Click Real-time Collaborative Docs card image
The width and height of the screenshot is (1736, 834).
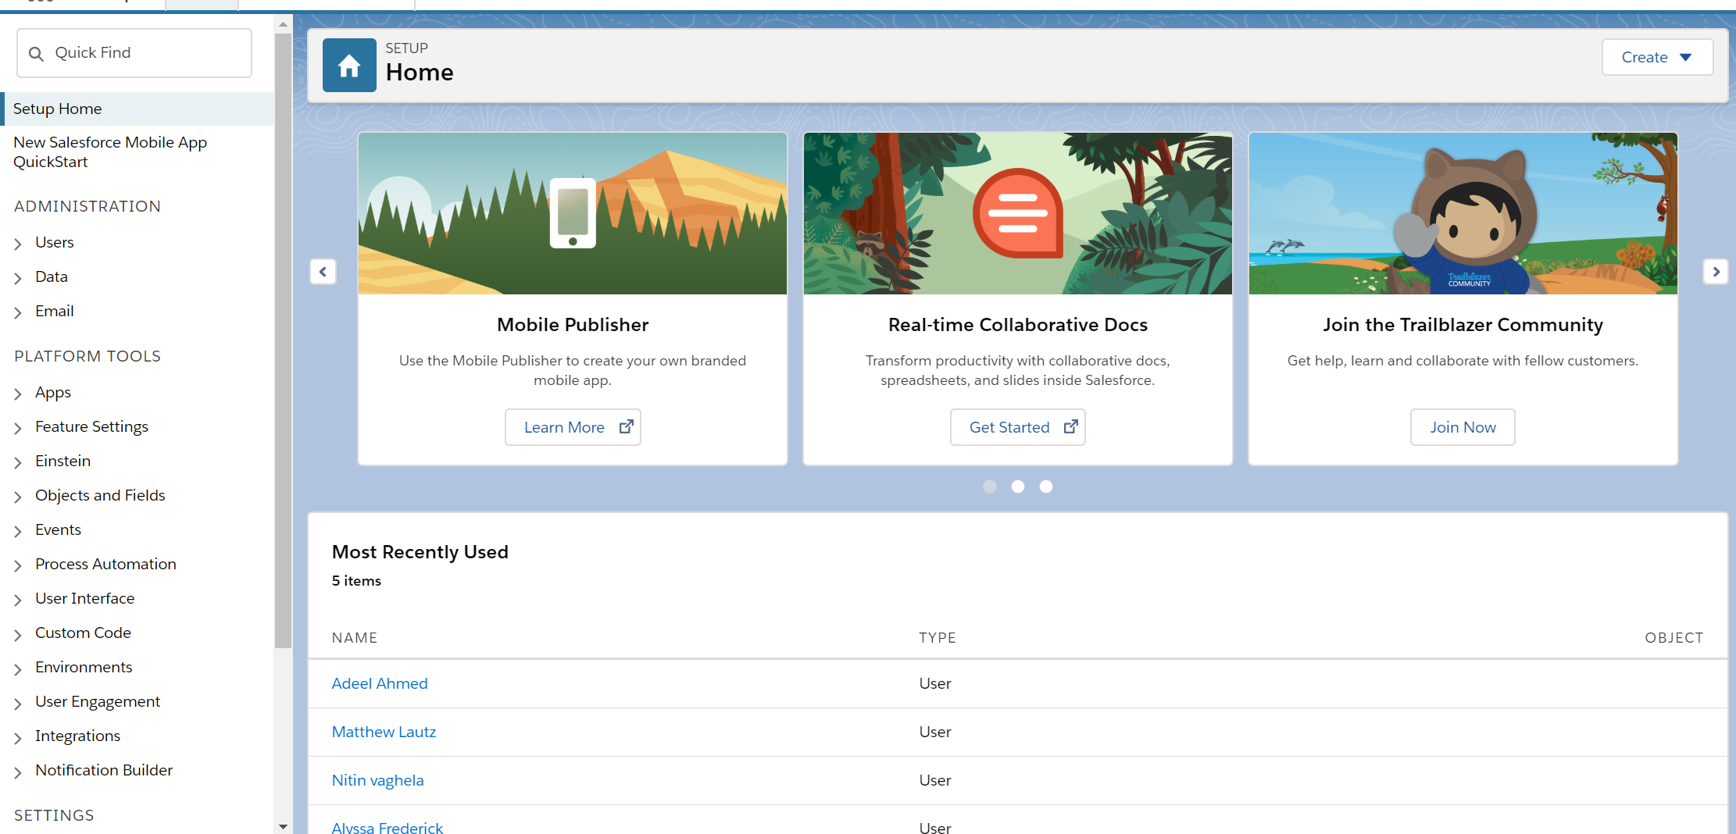point(1018,213)
